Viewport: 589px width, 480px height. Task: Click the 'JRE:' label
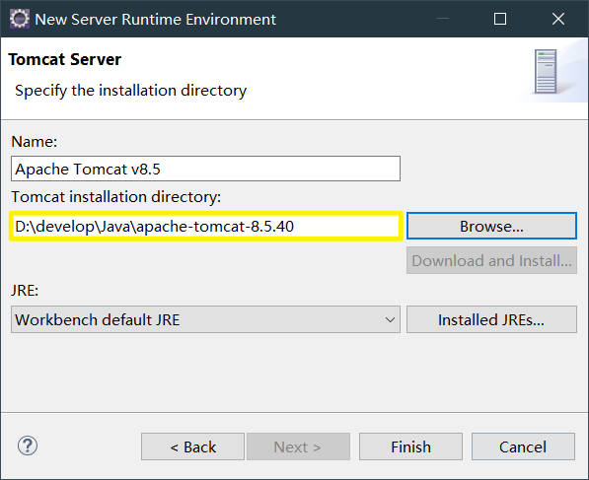(x=25, y=291)
